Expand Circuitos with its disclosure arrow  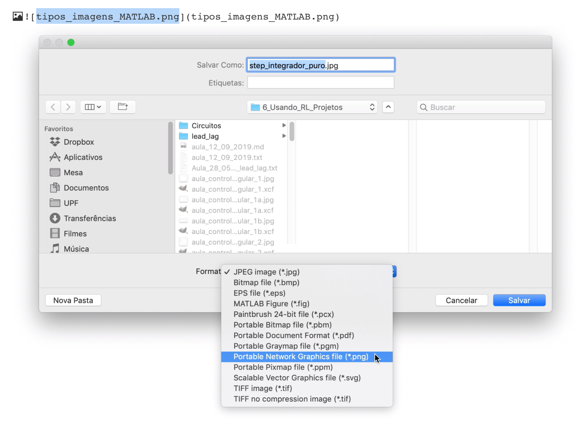coord(284,125)
